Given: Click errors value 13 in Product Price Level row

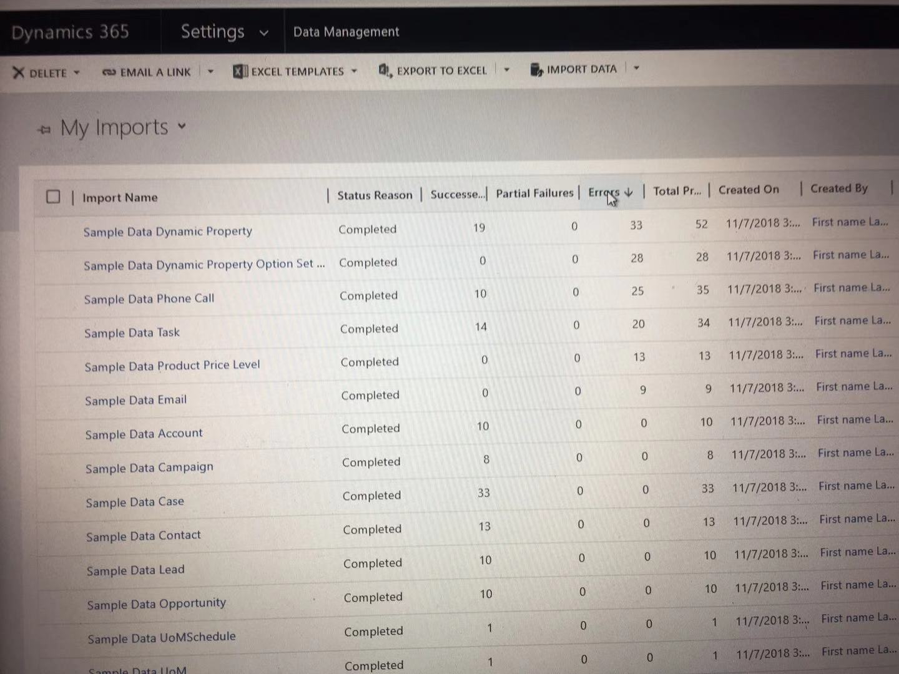Looking at the screenshot, I should tap(639, 357).
